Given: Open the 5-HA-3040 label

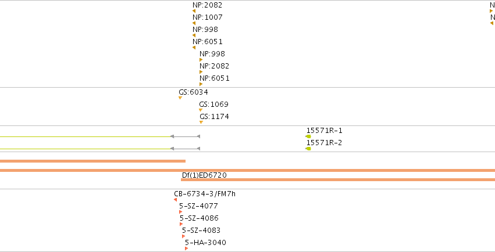Looking at the screenshot, I should pos(205,243).
